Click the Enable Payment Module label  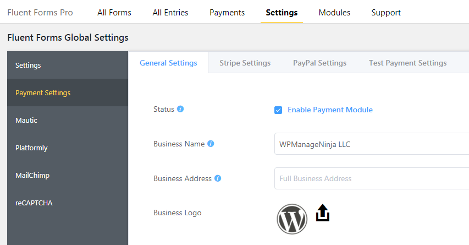tap(330, 110)
